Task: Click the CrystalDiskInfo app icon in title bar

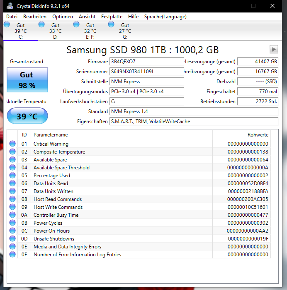Action: tap(10, 6)
